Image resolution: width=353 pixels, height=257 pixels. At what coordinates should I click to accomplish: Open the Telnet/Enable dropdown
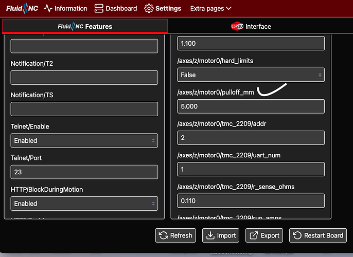pos(84,140)
